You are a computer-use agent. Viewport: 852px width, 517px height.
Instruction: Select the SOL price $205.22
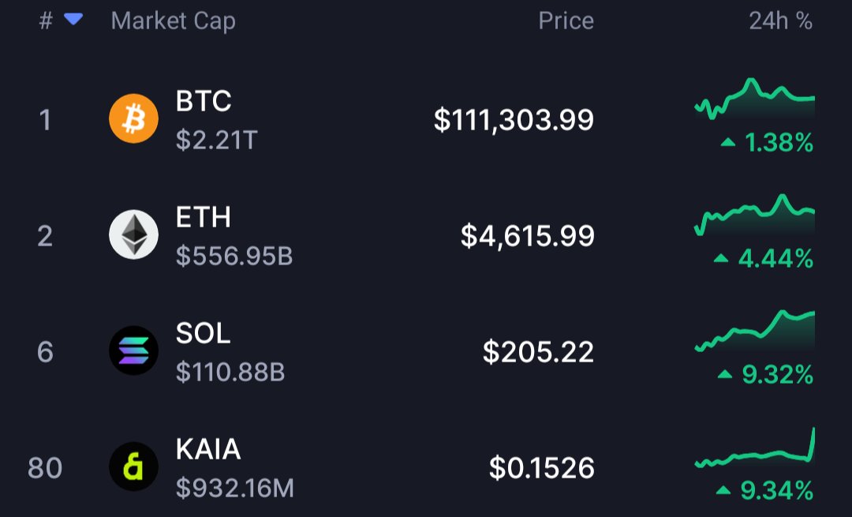pyautogui.click(x=539, y=352)
